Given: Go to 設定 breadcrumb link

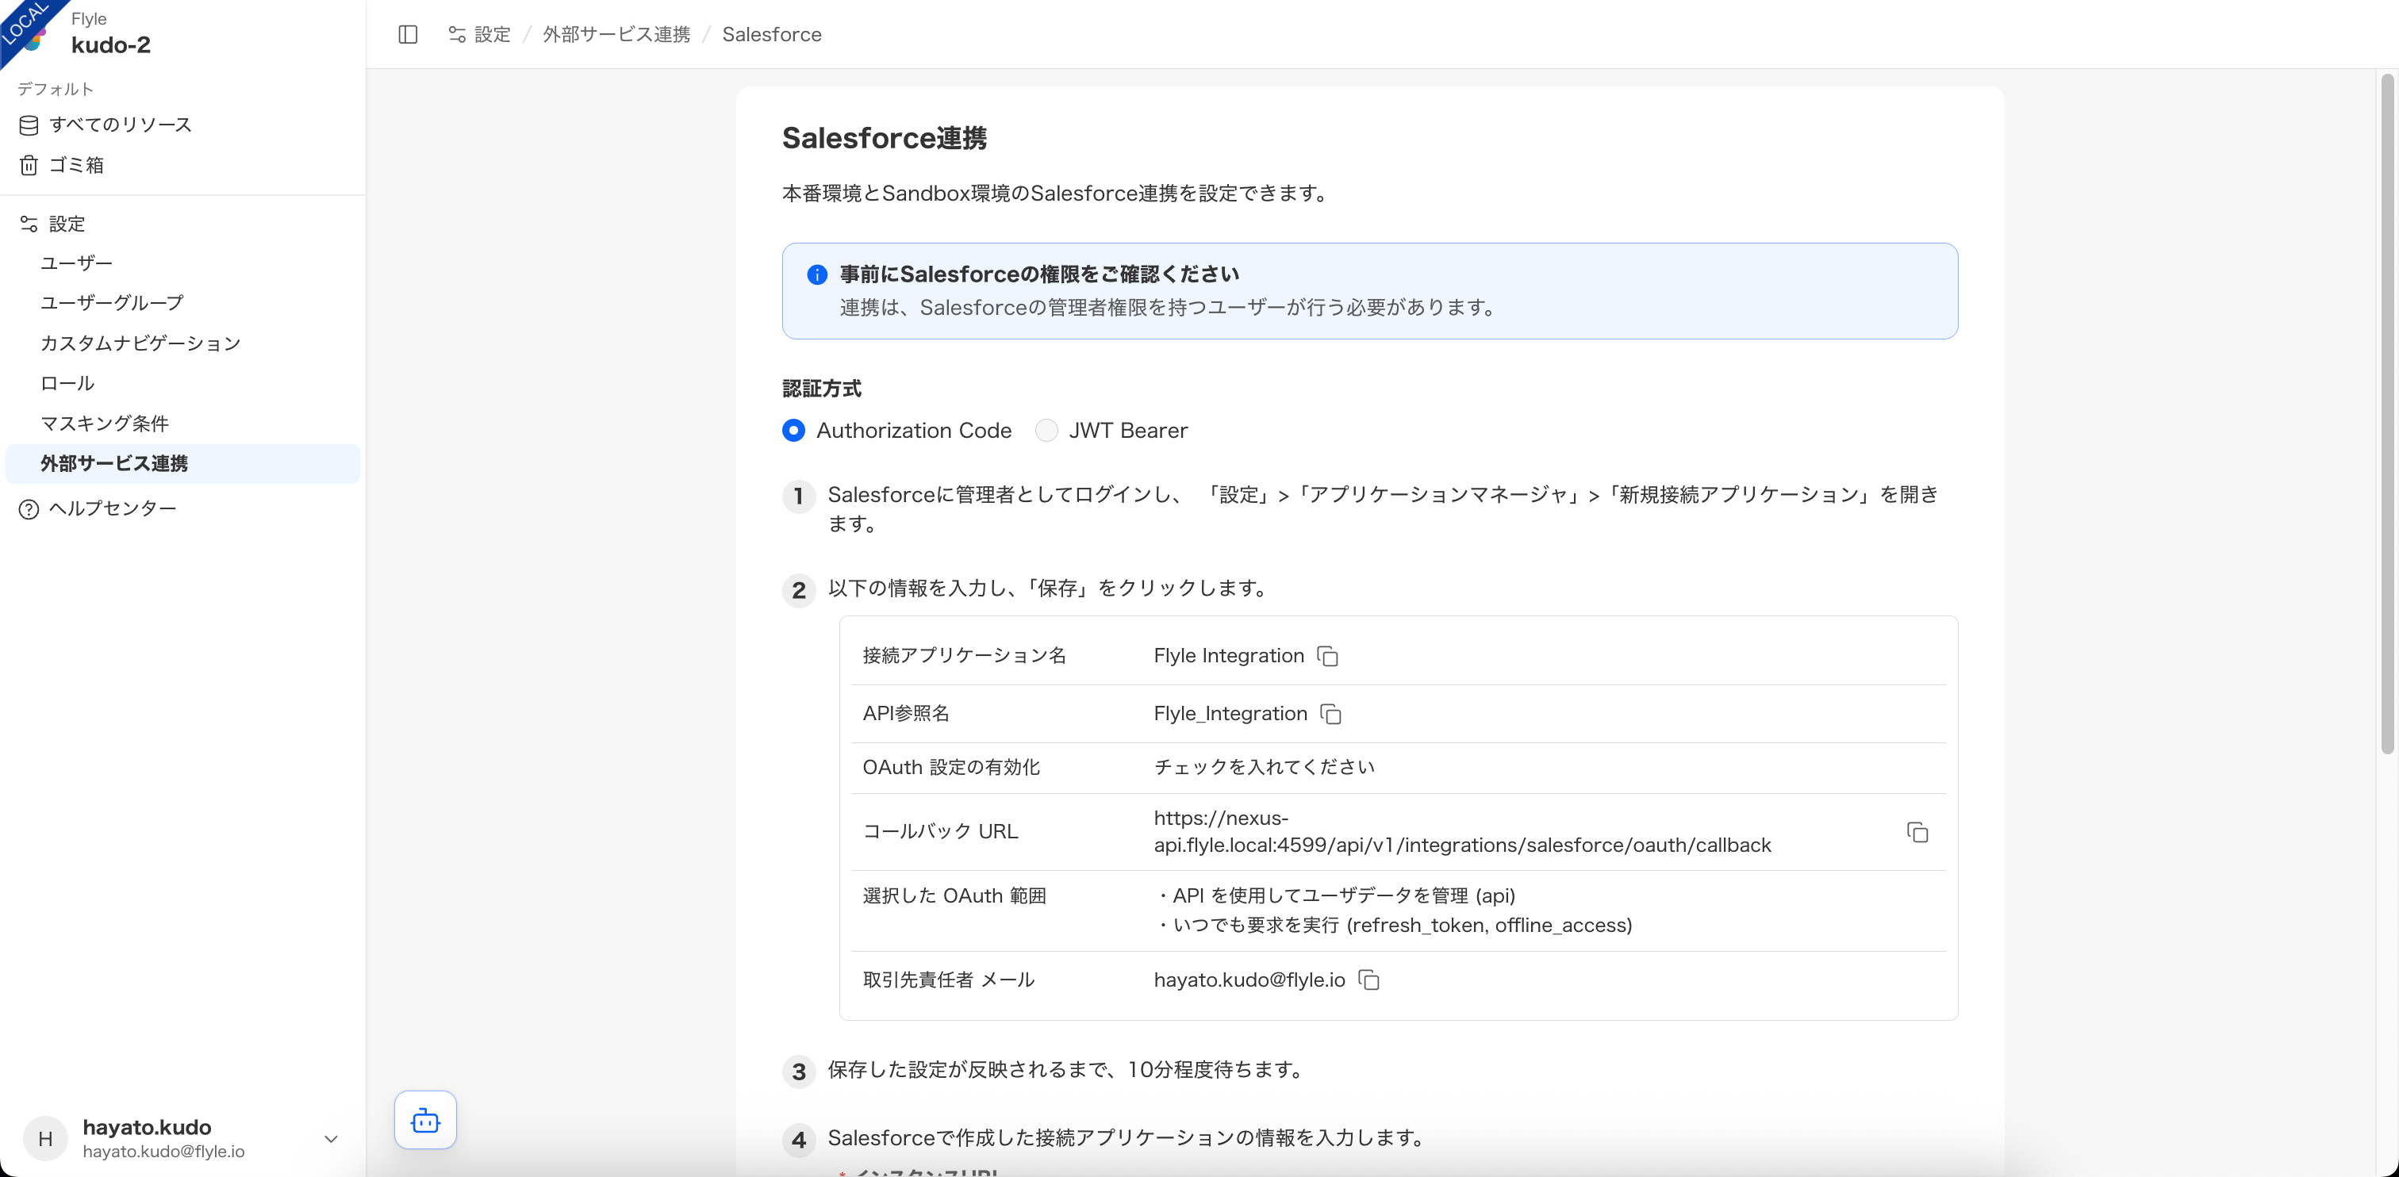Looking at the screenshot, I should click(492, 34).
